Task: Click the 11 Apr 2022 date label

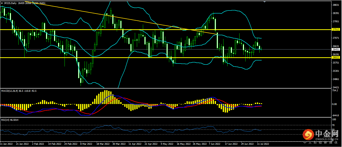Action: (135, 144)
